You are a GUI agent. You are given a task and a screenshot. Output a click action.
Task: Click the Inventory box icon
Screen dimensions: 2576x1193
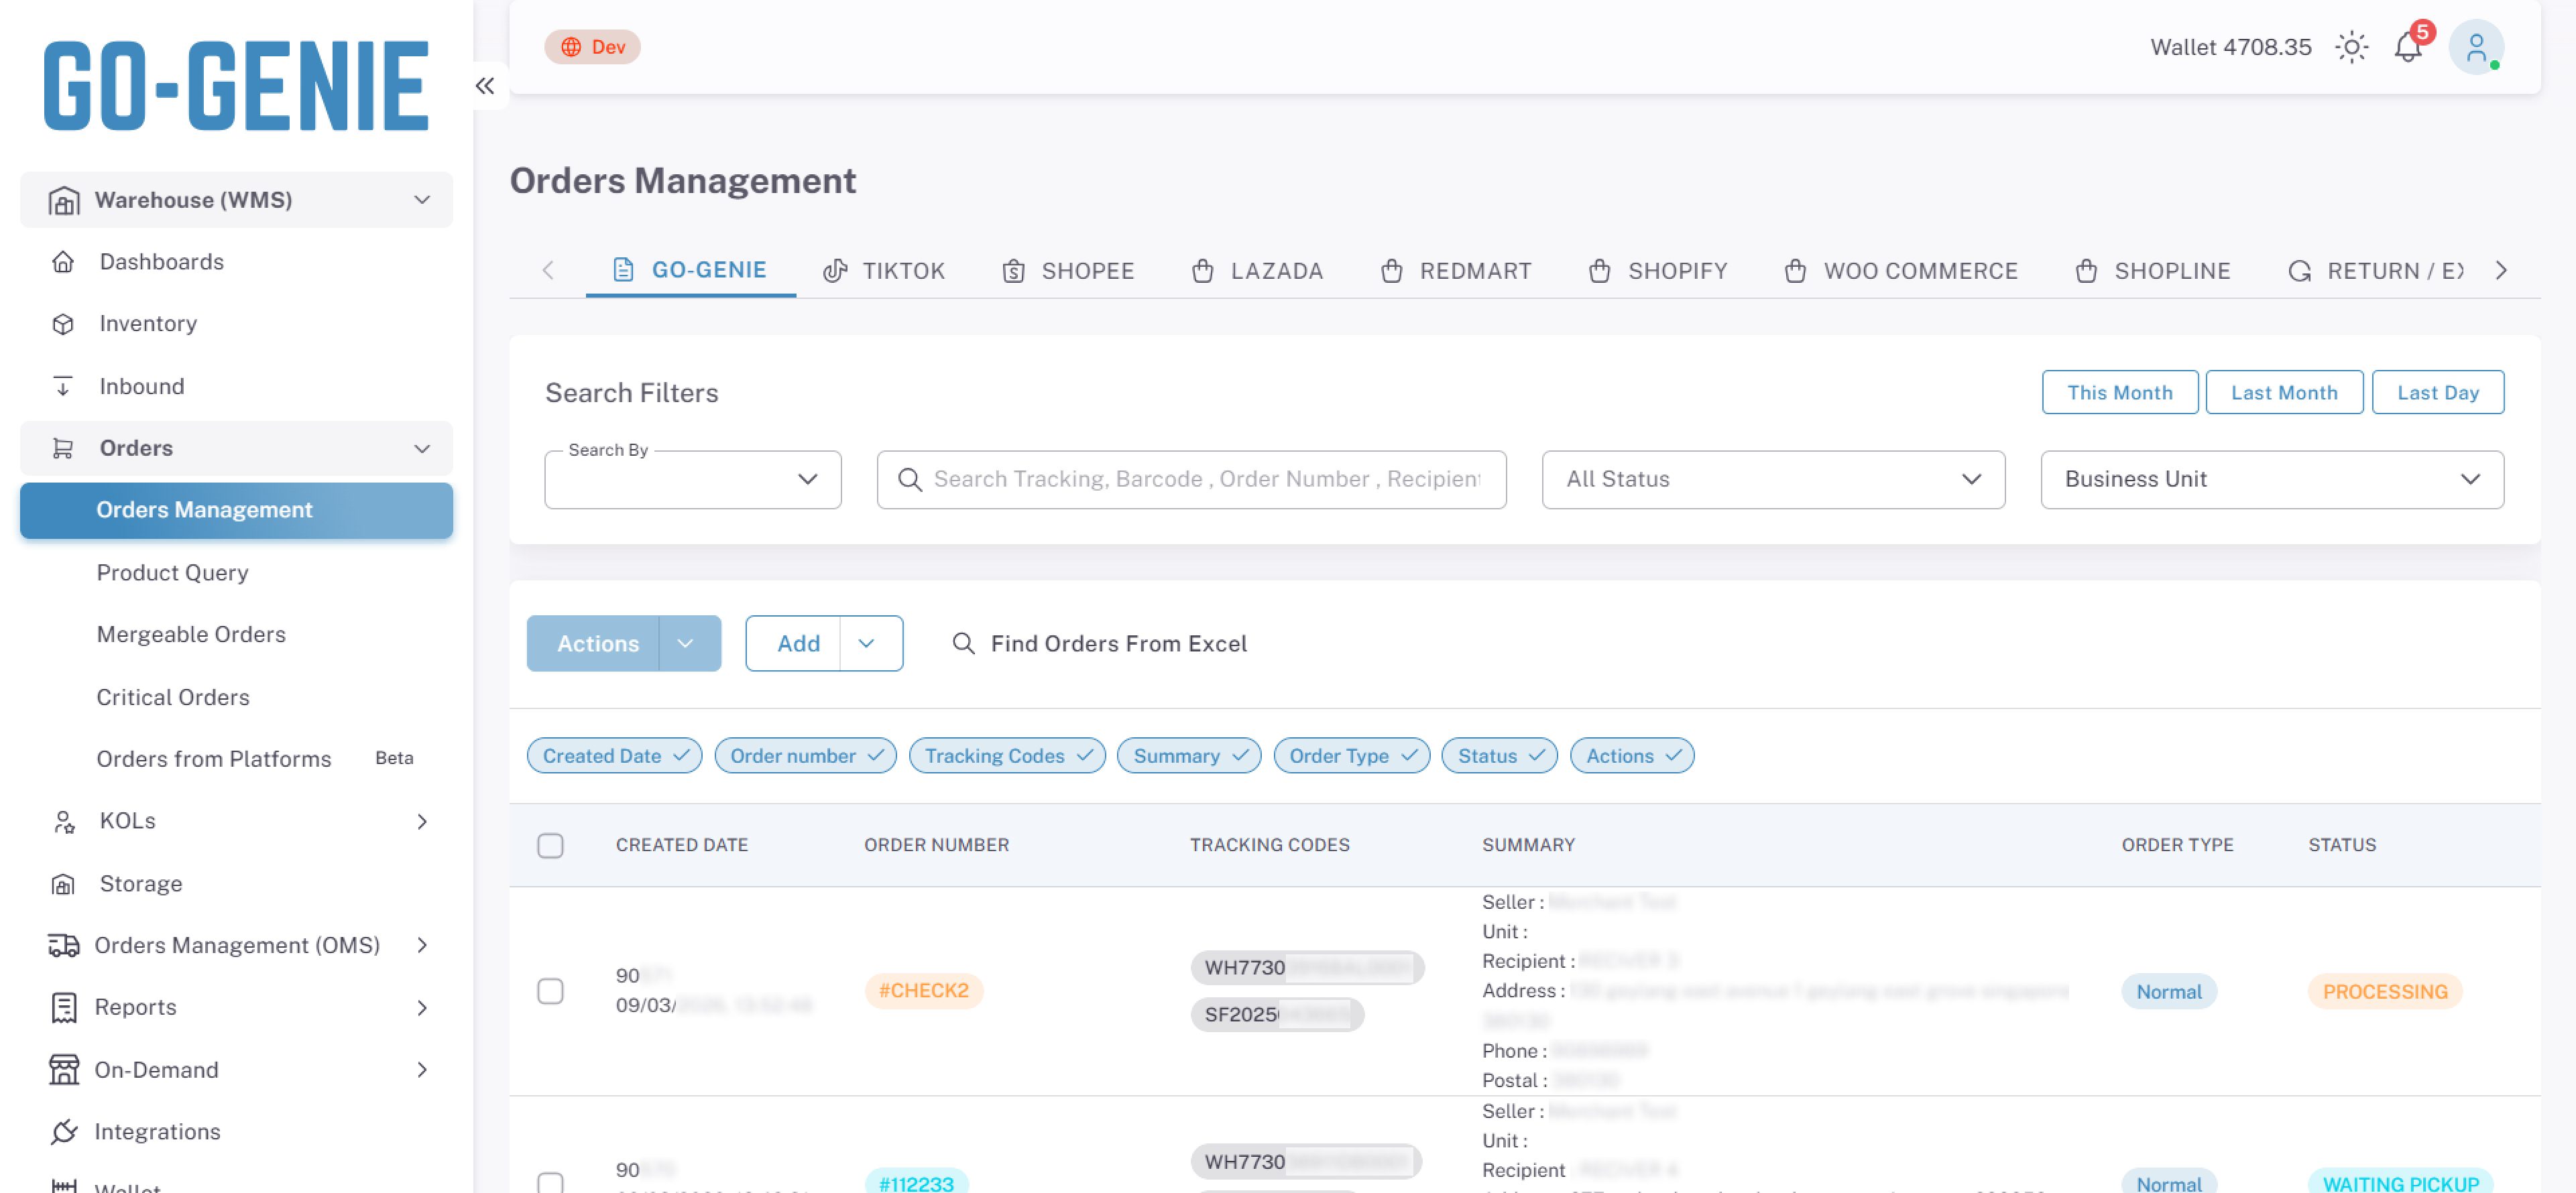coord(63,324)
